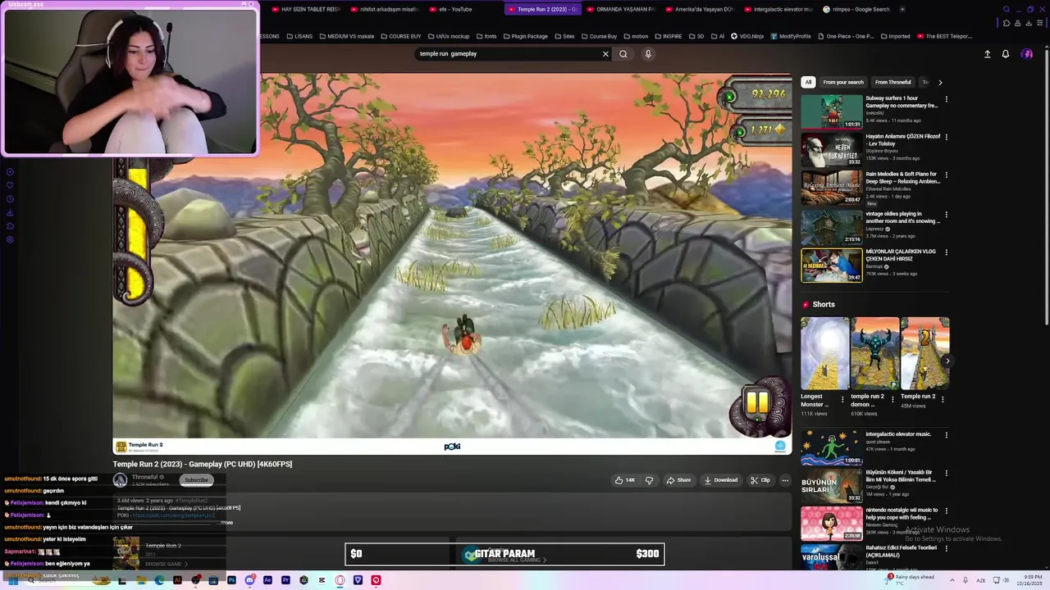Like the Temple Run 2 video
The height and width of the screenshot is (590, 1050).
coord(625,480)
